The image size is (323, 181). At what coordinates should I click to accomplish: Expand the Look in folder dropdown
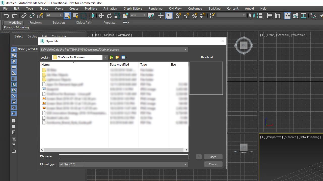pyautogui.click(x=105, y=57)
